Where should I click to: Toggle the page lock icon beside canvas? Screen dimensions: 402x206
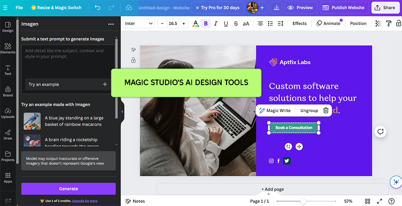pyautogui.click(x=133, y=60)
